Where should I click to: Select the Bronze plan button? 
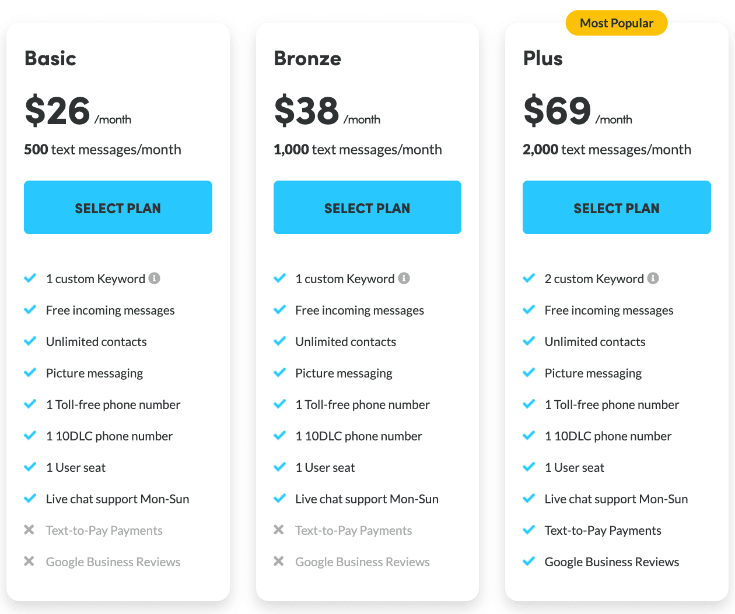pyautogui.click(x=367, y=207)
